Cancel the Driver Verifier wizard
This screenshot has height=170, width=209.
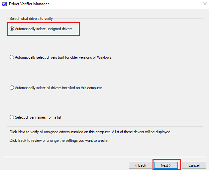click(x=194, y=165)
